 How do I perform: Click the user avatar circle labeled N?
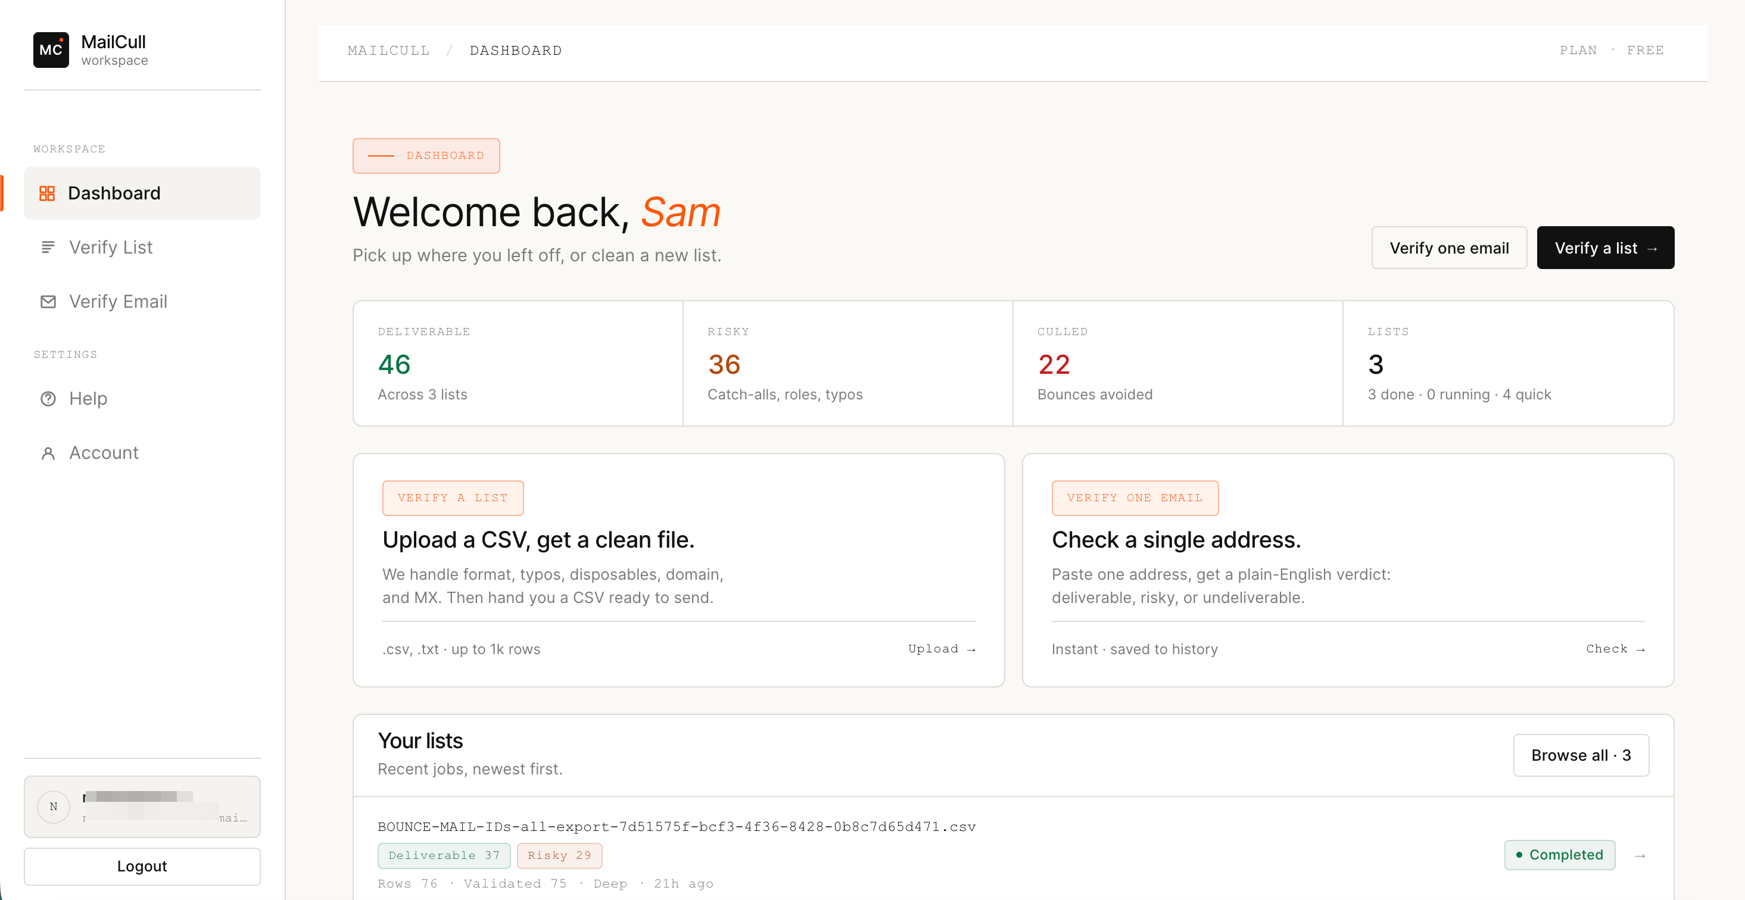(54, 806)
